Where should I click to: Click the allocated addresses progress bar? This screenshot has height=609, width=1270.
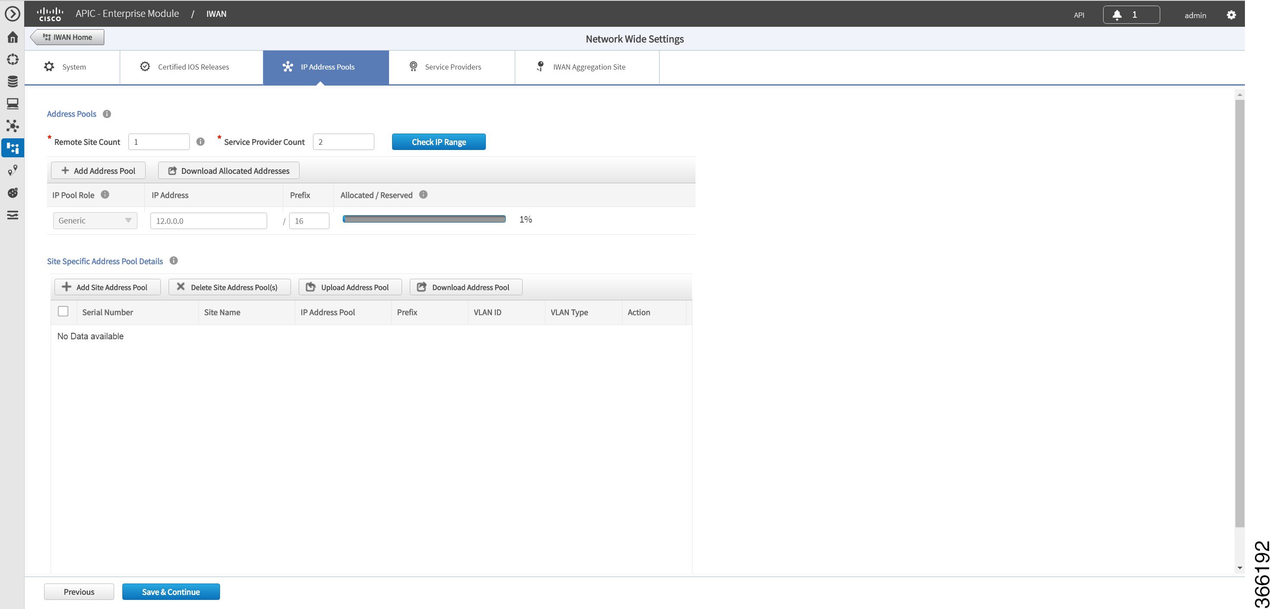(424, 219)
